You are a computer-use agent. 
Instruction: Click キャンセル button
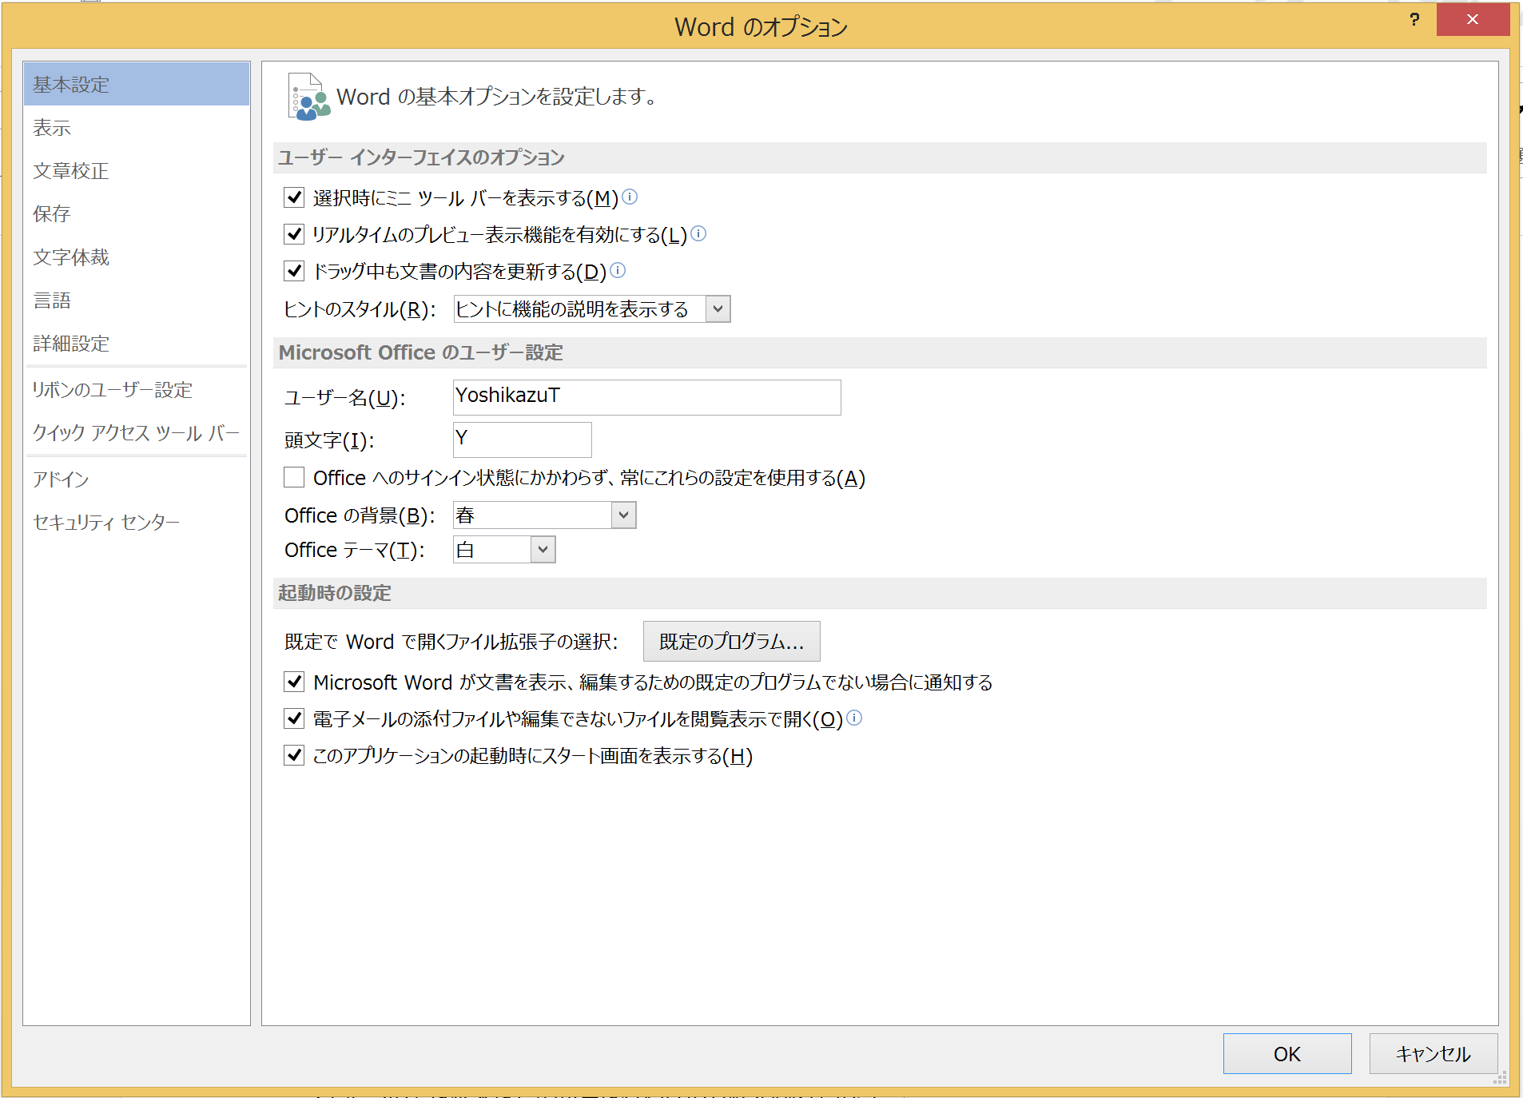tap(1433, 1053)
